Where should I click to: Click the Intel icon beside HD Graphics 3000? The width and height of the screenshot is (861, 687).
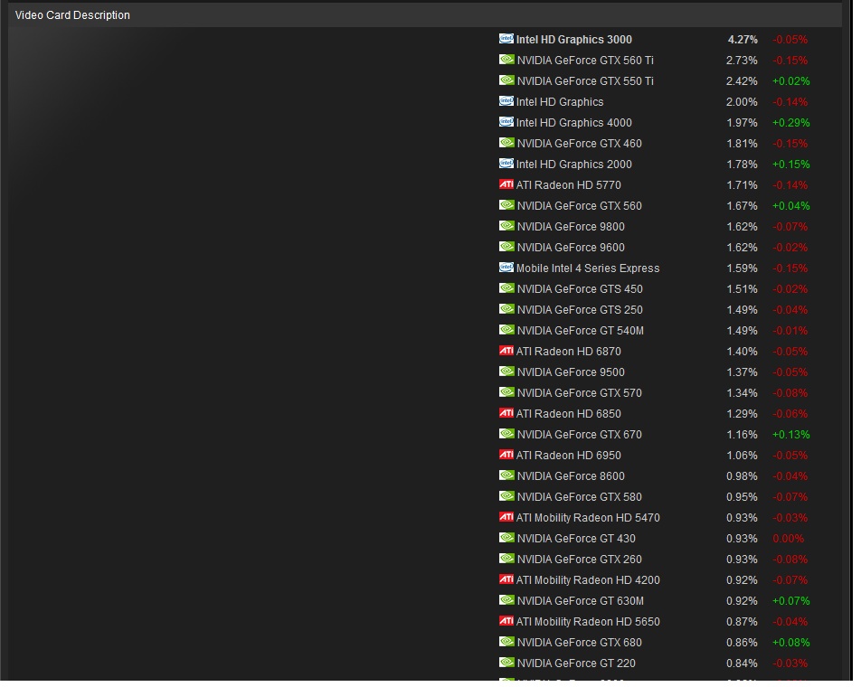click(506, 39)
